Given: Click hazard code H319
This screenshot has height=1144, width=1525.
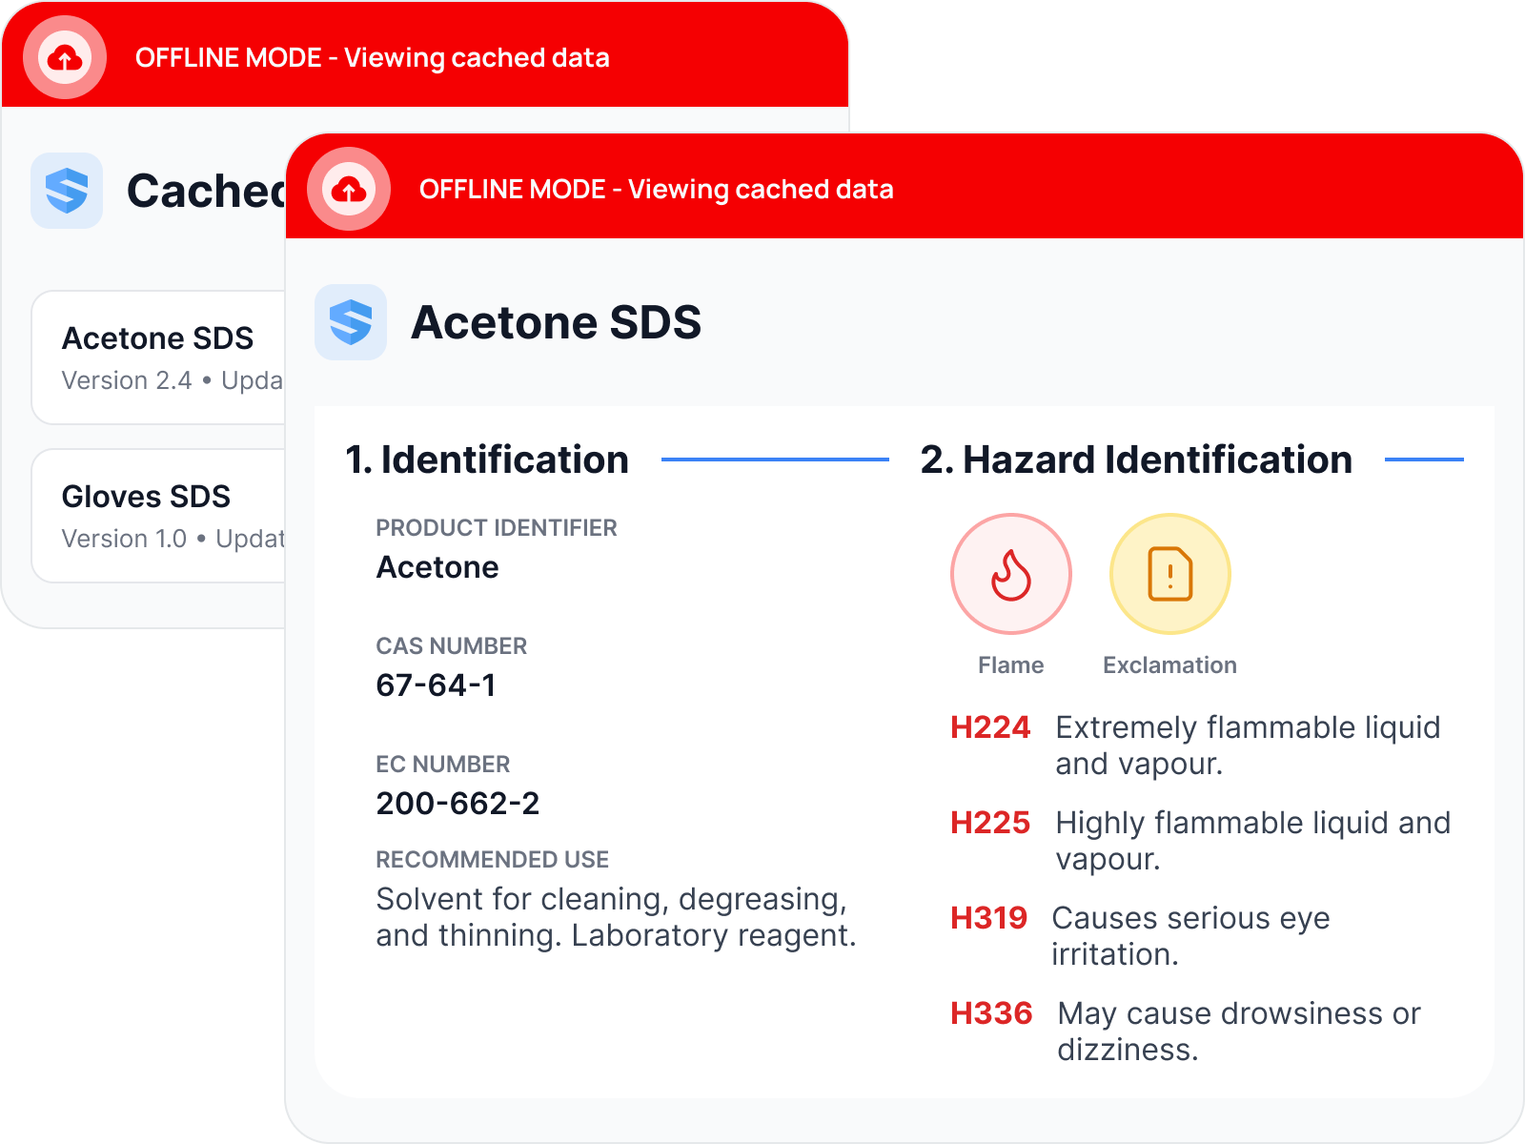Looking at the screenshot, I should point(988,918).
